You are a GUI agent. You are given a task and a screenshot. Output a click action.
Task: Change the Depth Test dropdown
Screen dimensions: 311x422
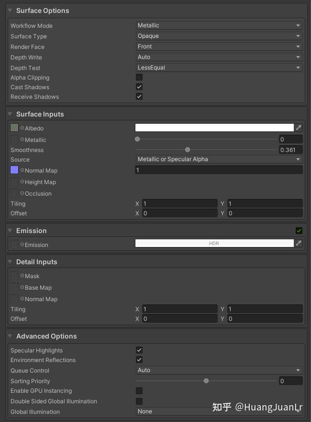coord(219,68)
